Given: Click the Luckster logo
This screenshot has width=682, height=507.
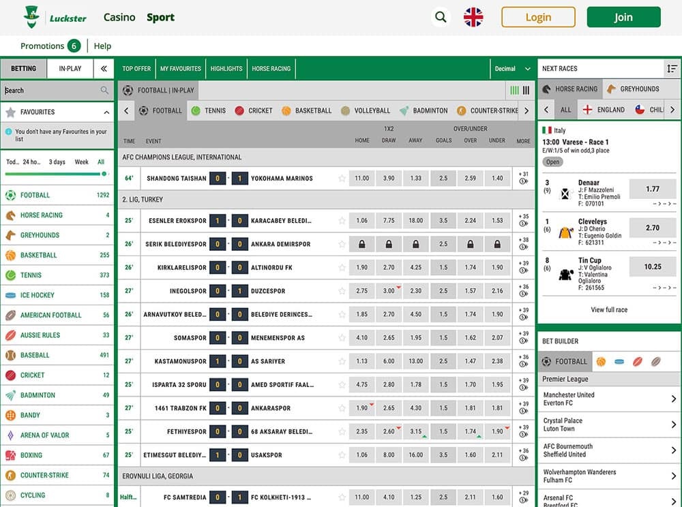Looking at the screenshot, I should [55, 18].
